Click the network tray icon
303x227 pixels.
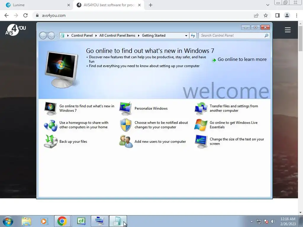tap(259, 221)
